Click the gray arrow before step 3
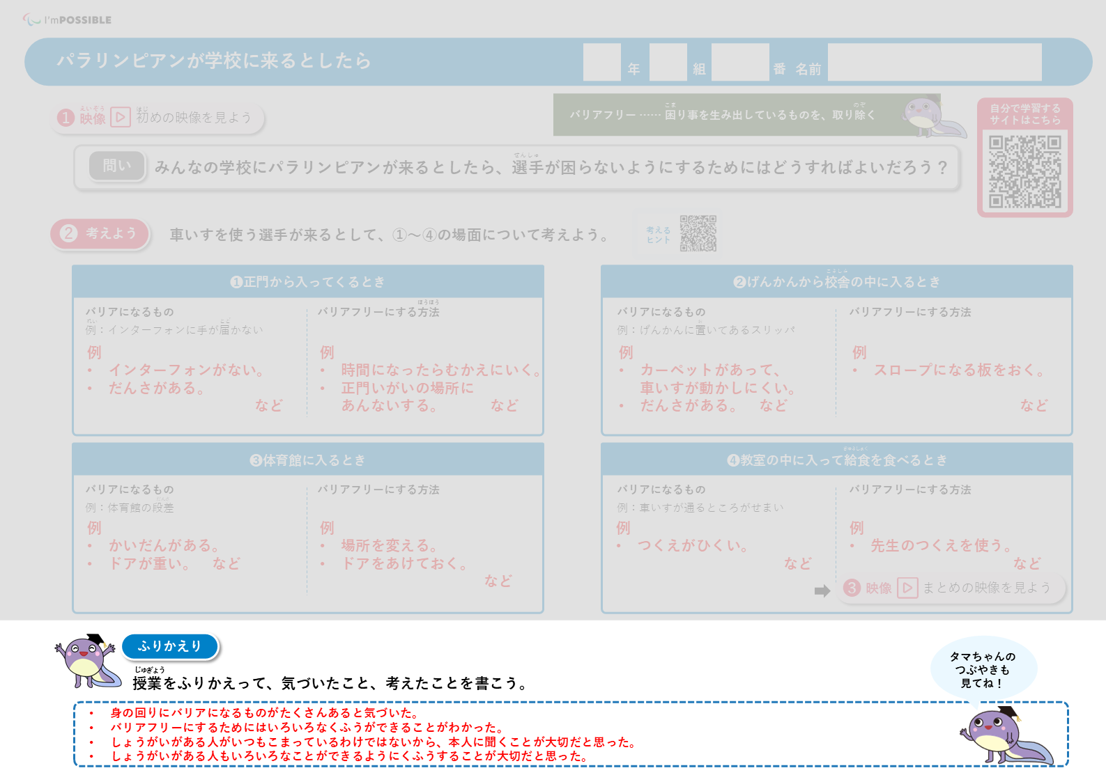The height and width of the screenshot is (782, 1106). click(822, 591)
